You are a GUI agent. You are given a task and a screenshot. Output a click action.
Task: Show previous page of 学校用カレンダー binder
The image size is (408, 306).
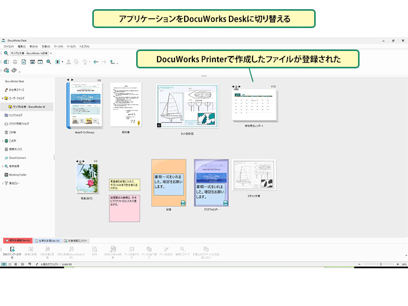pyautogui.click(x=233, y=86)
